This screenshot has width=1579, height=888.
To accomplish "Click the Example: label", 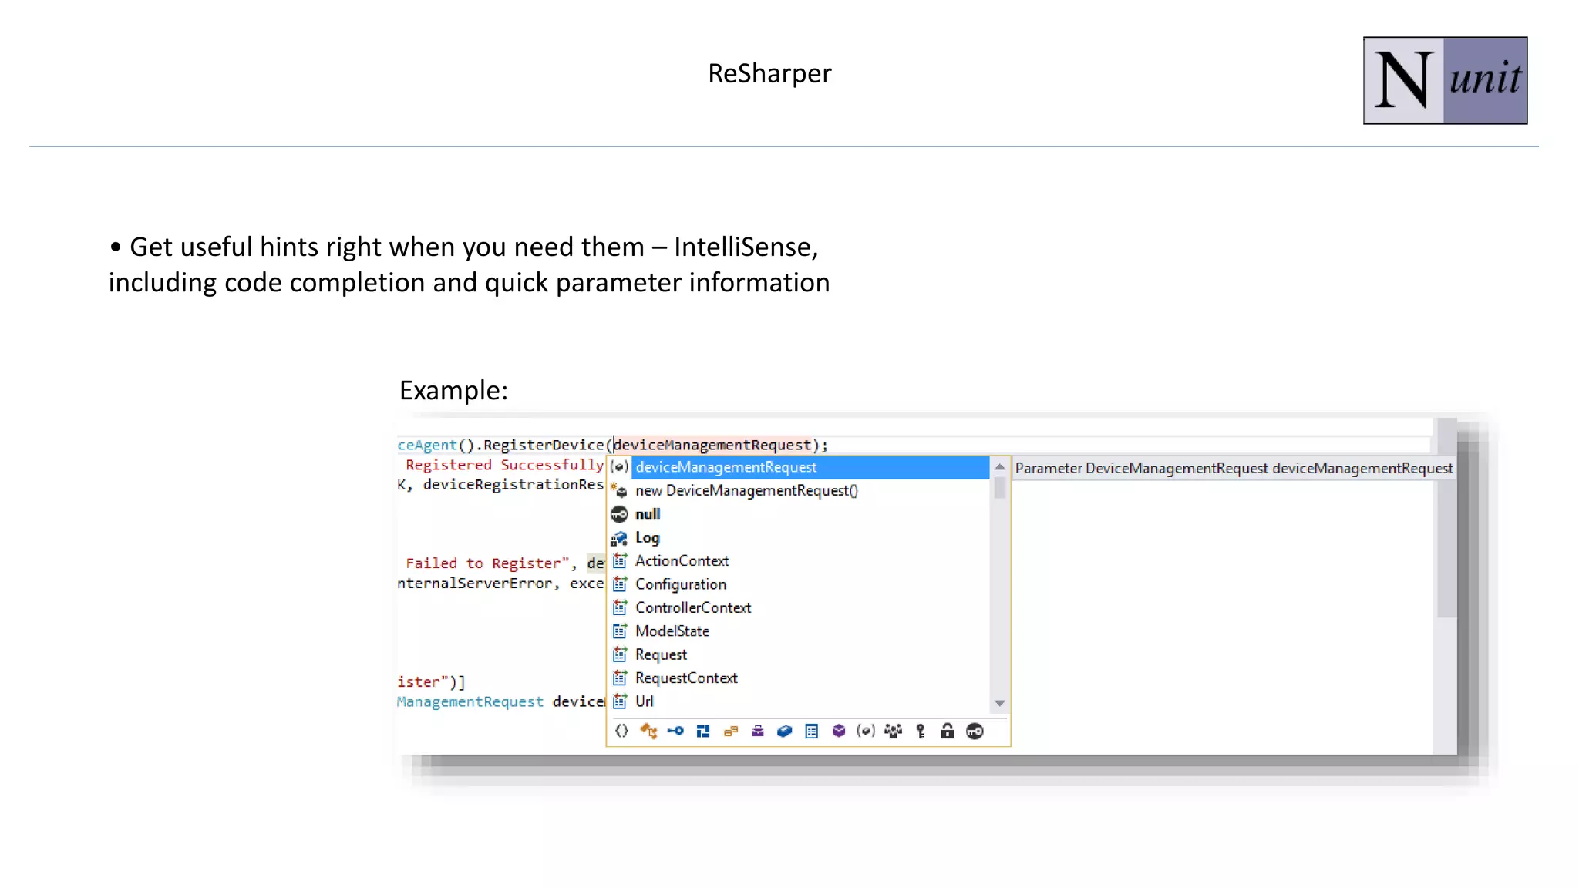I will click(453, 390).
